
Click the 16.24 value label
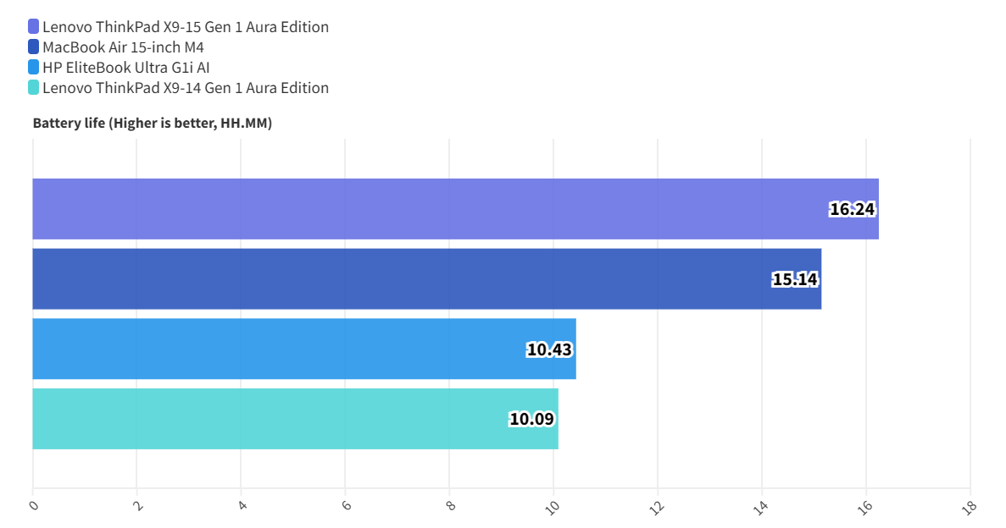[852, 209]
